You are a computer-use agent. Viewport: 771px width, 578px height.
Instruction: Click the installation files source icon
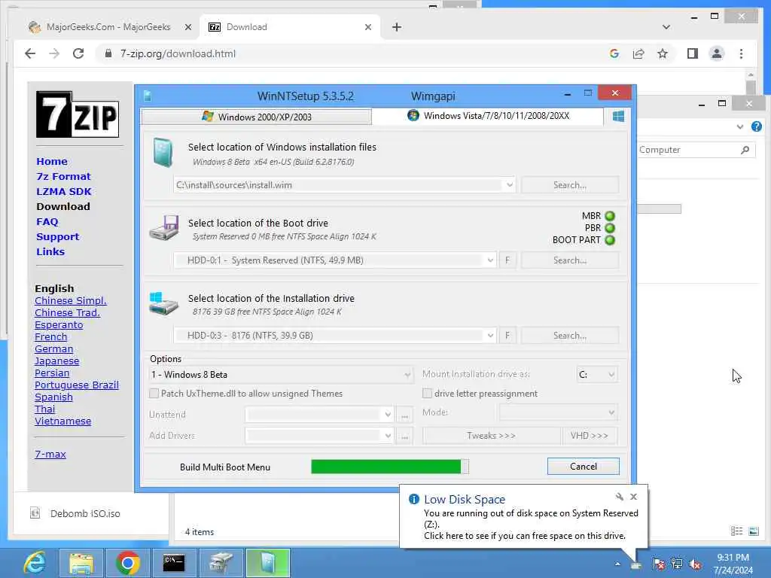click(x=163, y=152)
